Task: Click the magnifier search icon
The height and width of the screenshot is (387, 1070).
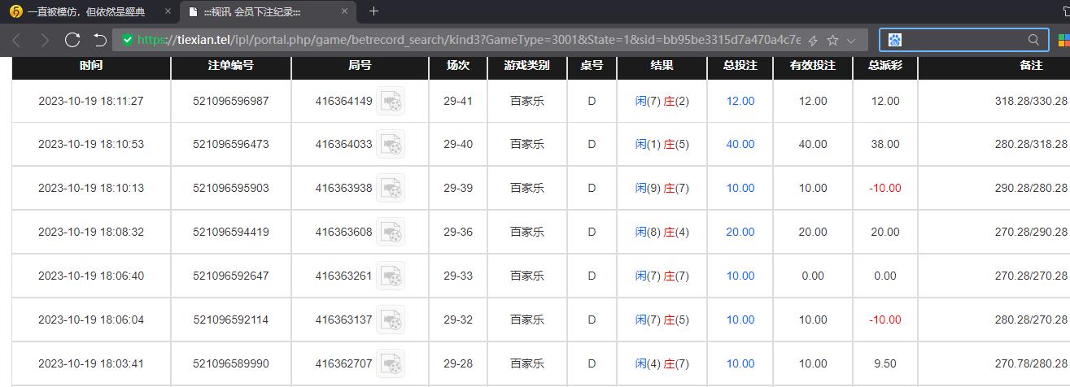Action: [1033, 40]
